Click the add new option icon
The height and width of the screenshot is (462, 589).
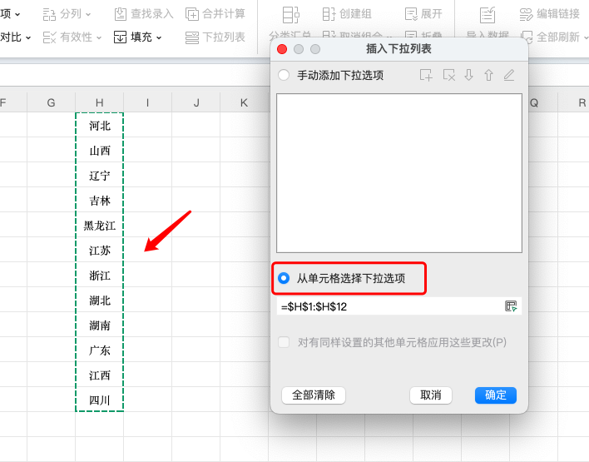tap(426, 75)
